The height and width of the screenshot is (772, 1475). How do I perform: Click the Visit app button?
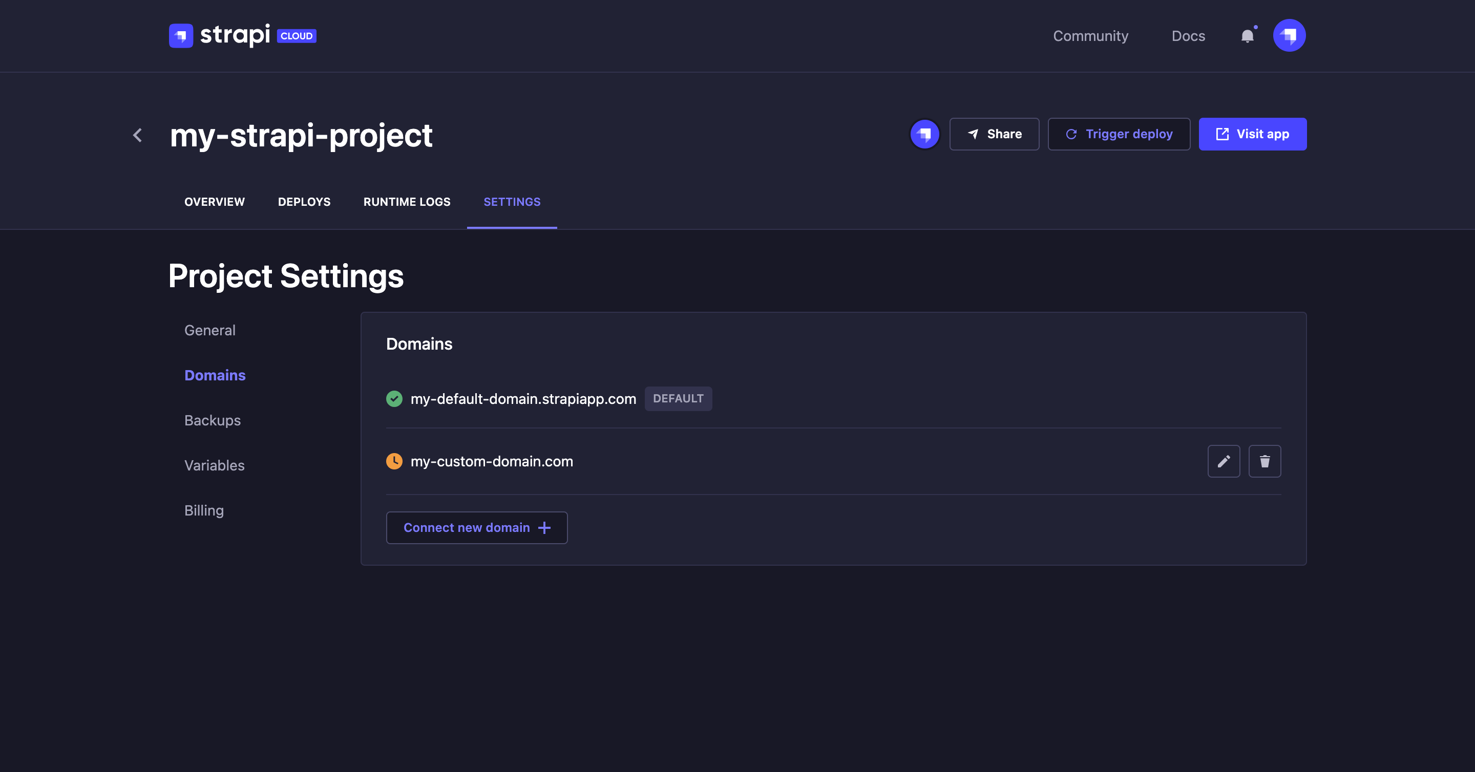1252,133
